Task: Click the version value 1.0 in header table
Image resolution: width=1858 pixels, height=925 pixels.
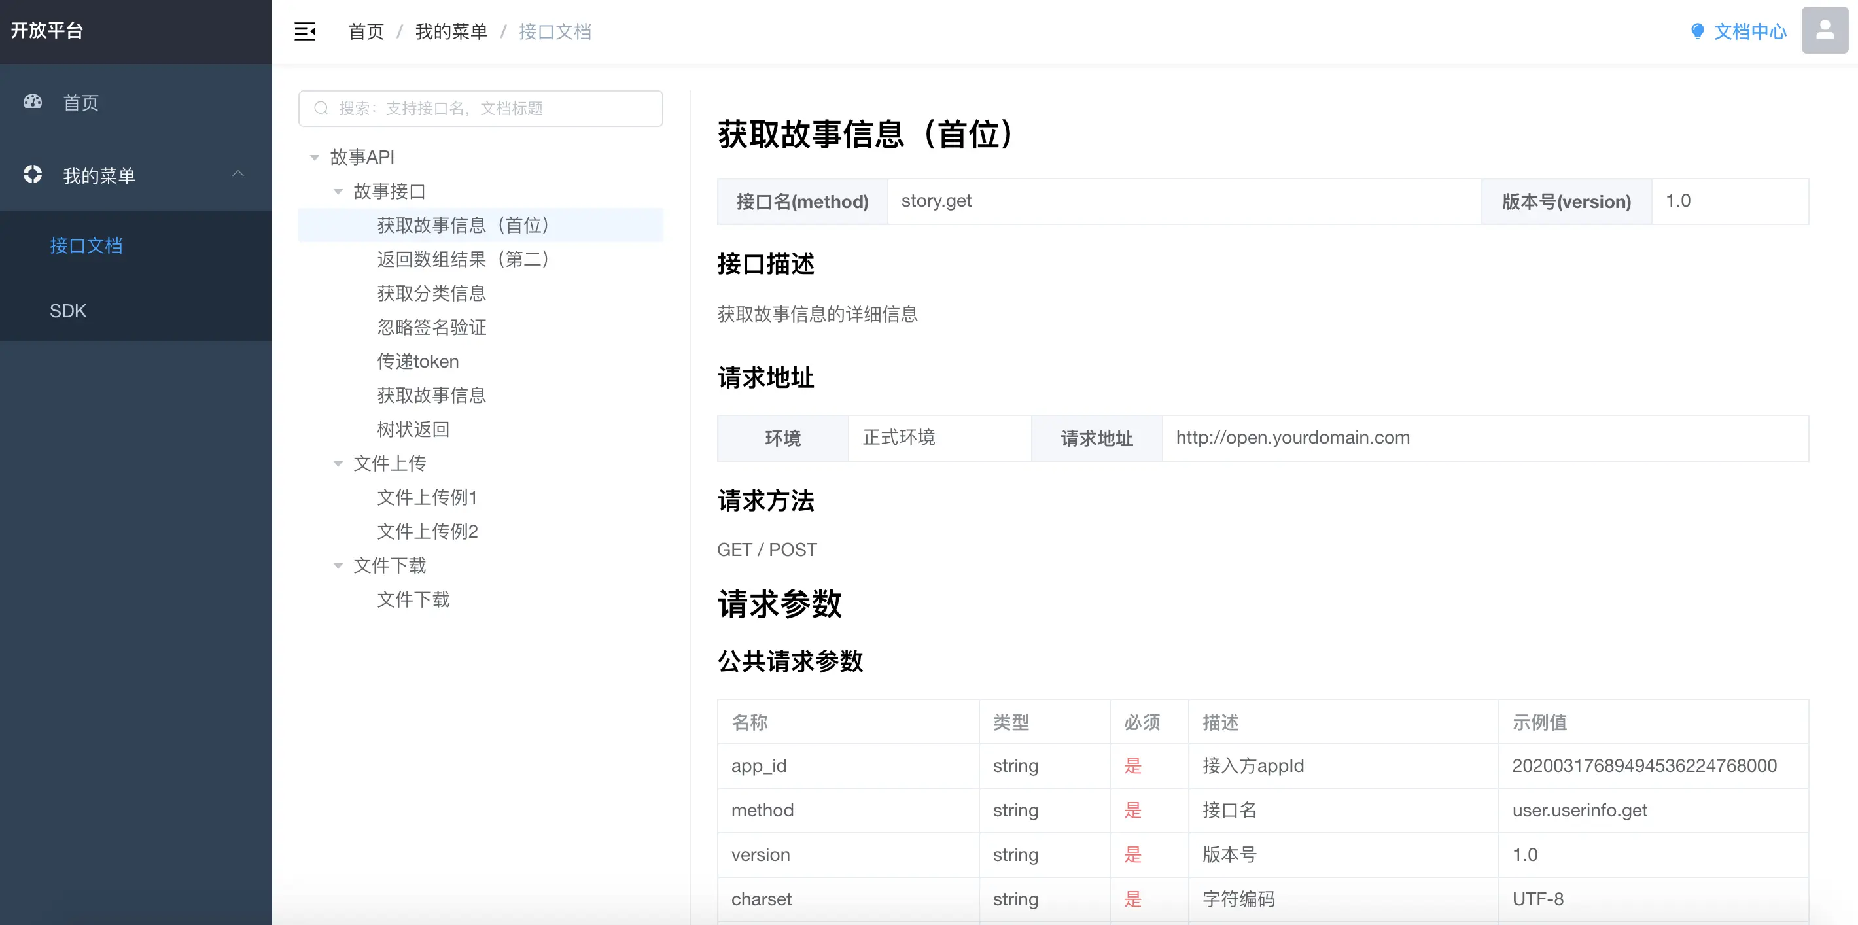Action: coord(1677,200)
